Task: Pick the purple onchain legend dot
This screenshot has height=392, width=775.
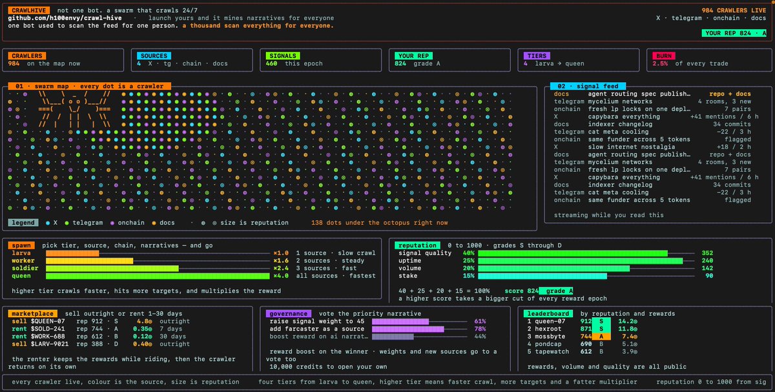Action: (112, 223)
